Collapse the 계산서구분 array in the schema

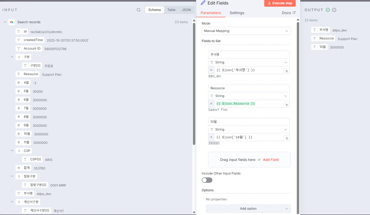point(12,202)
